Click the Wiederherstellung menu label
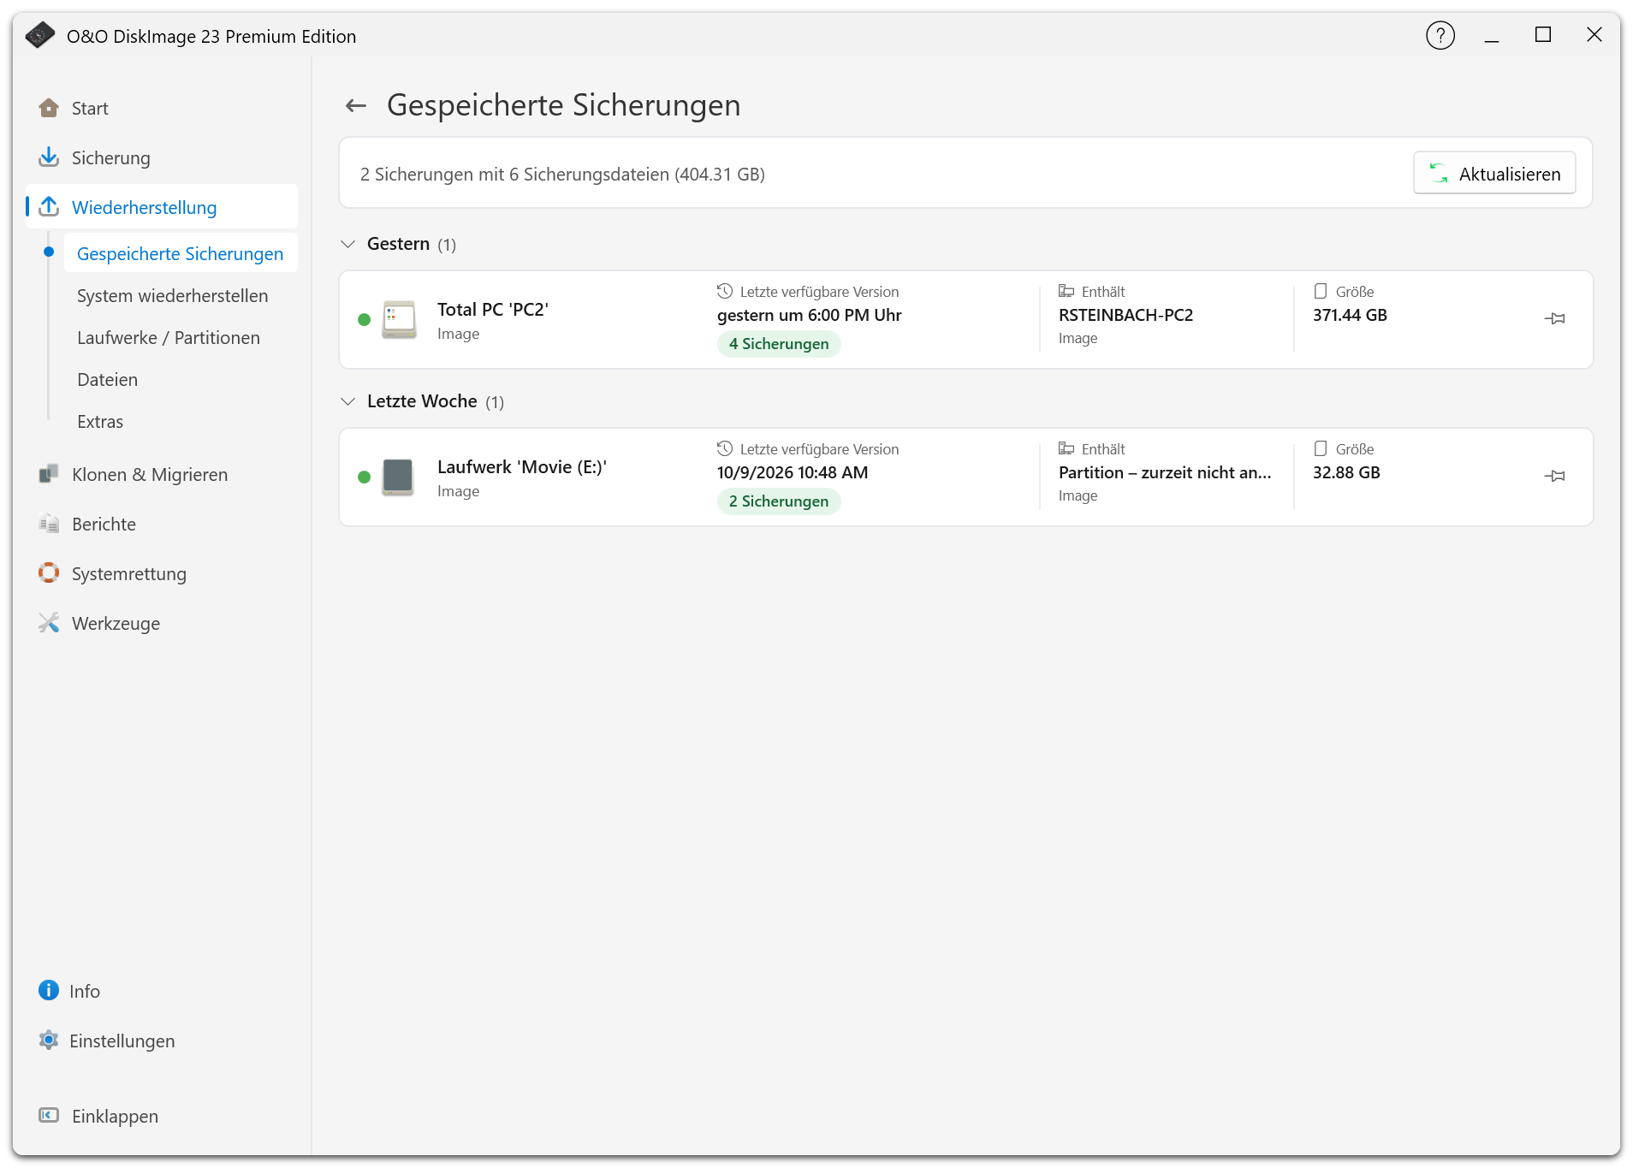1633x1168 pixels. pos(145,208)
